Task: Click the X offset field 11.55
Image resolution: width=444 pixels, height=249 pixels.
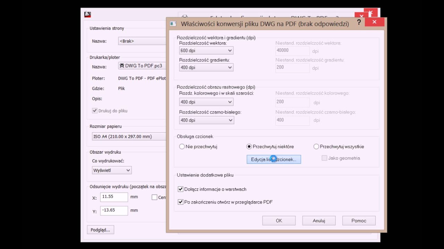Action: point(114,197)
